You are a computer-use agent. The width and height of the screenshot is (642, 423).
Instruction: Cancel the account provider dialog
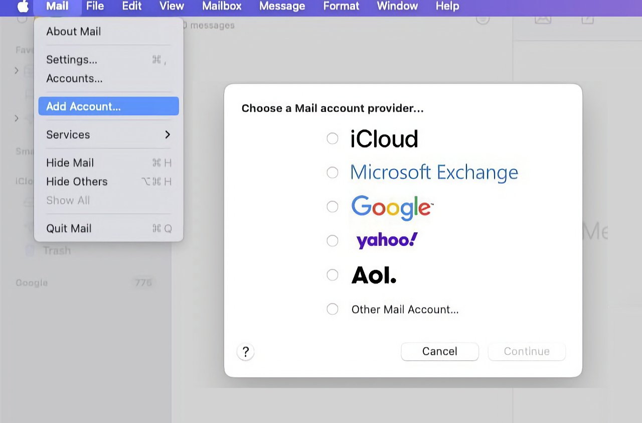pyautogui.click(x=439, y=351)
